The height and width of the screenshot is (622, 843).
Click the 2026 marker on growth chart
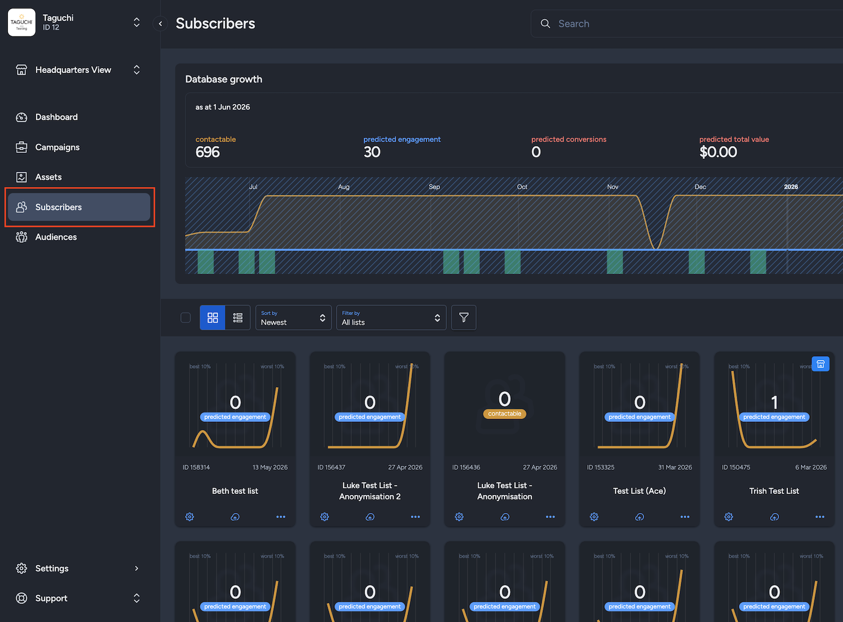point(791,187)
